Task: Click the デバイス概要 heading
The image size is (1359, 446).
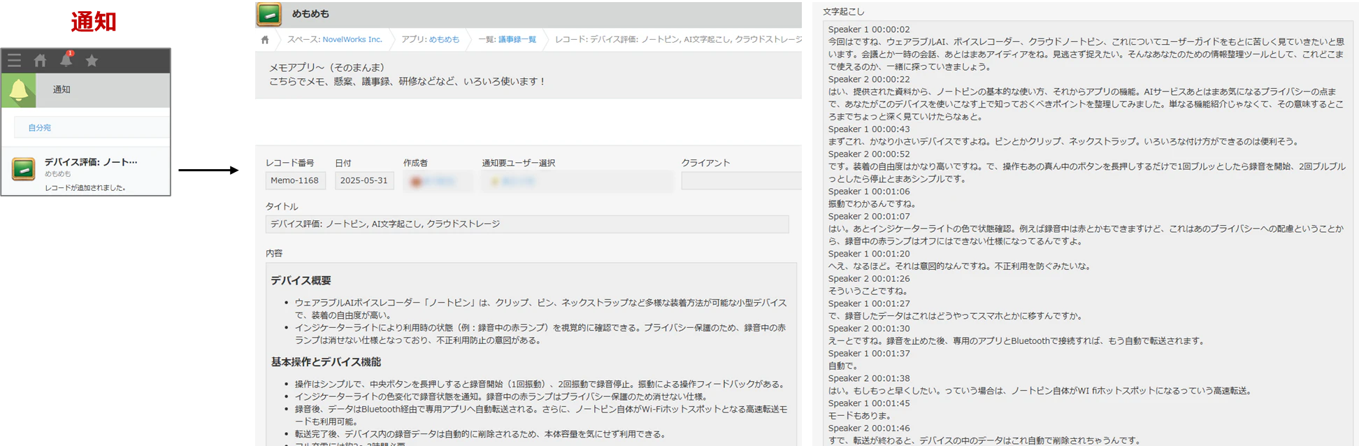Action: (301, 280)
